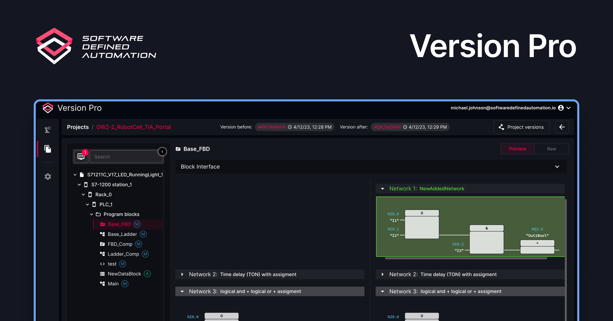The height and width of the screenshot is (321, 613).
Task: Select Preview display mode button
Action: click(x=518, y=149)
